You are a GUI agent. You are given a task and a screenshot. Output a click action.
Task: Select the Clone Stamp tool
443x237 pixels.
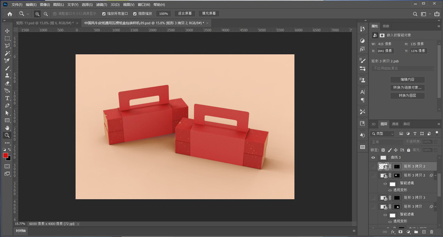[7, 75]
